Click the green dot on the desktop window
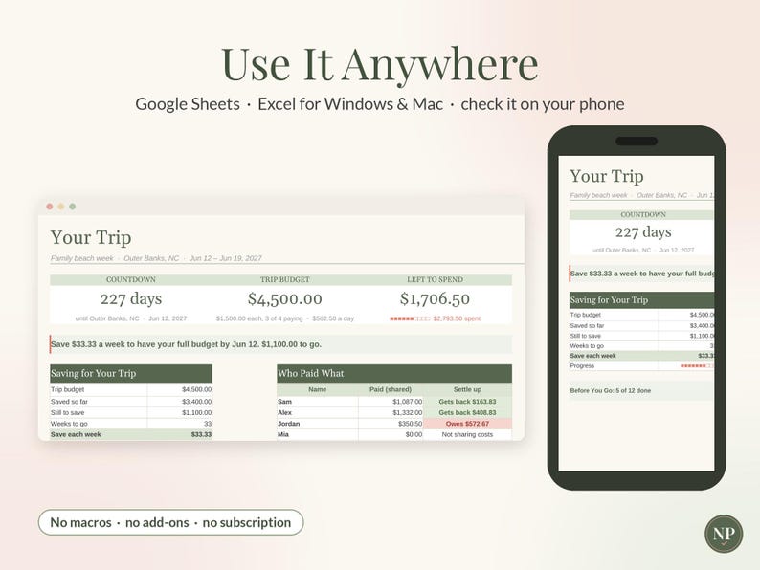The image size is (760, 570). (72, 207)
